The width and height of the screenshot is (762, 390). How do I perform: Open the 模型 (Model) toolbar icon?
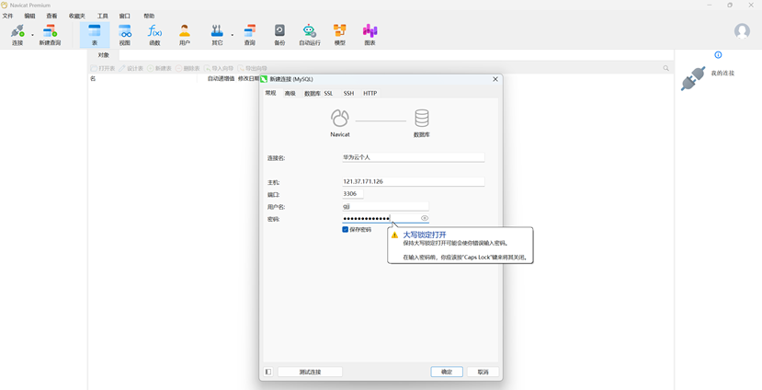[x=340, y=35]
